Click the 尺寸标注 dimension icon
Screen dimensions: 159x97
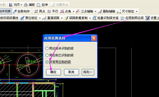(x=119, y=11)
